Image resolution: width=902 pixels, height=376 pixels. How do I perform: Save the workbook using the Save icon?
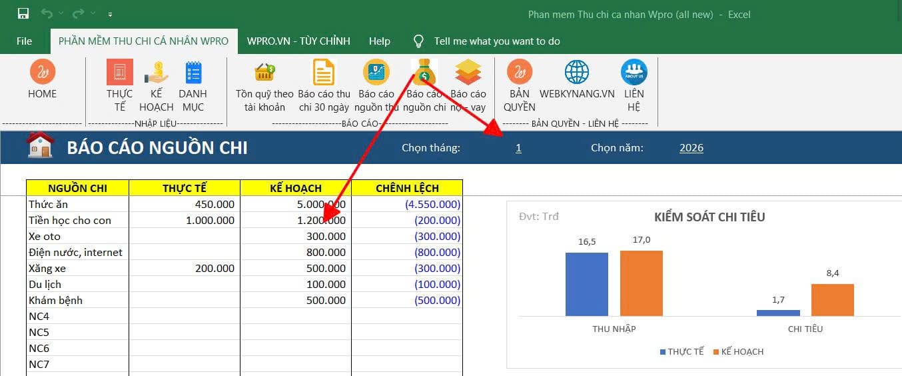click(x=23, y=14)
